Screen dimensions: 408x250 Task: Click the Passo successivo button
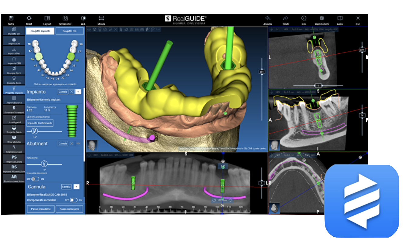click(x=69, y=209)
